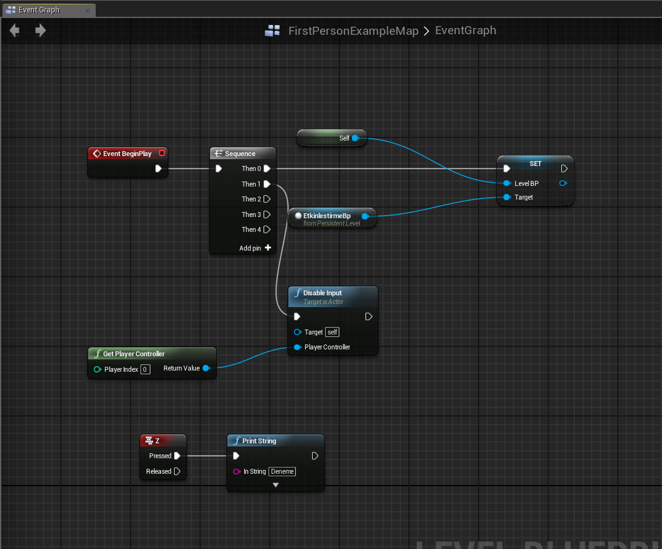Click the Return Value output pin
This screenshot has height=549, width=662.
[x=206, y=368]
